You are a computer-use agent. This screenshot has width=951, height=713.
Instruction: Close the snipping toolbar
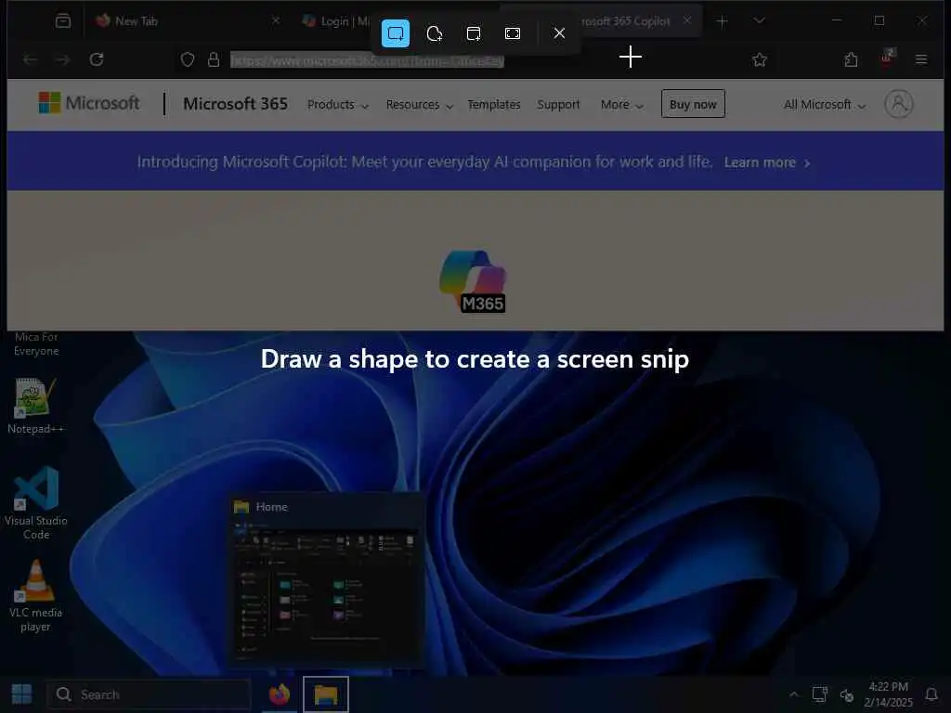click(x=559, y=33)
